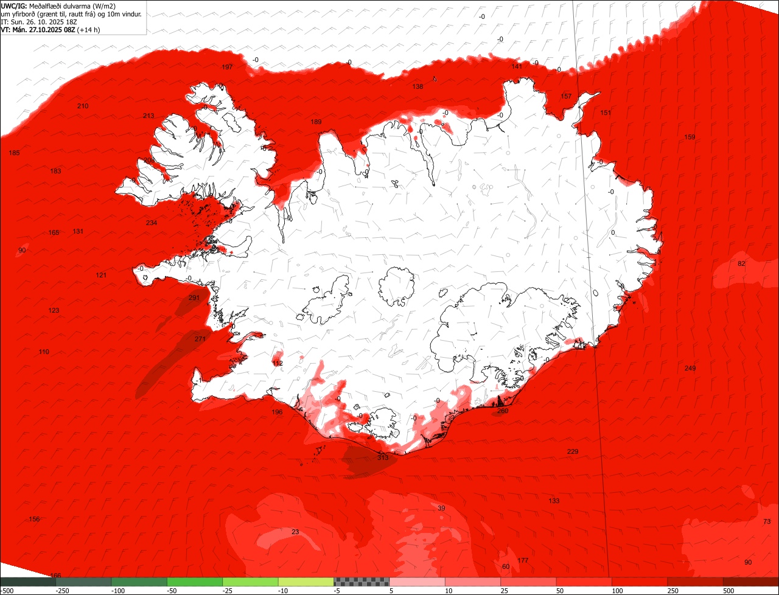Click the legend swatch between 50 and 100
The height and width of the screenshot is (595, 779).
click(584, 582)
